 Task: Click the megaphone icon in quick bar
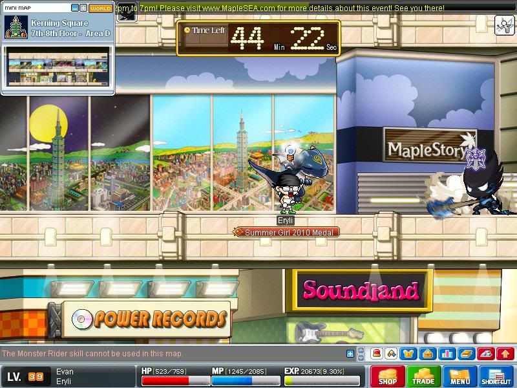pos(392,354)
